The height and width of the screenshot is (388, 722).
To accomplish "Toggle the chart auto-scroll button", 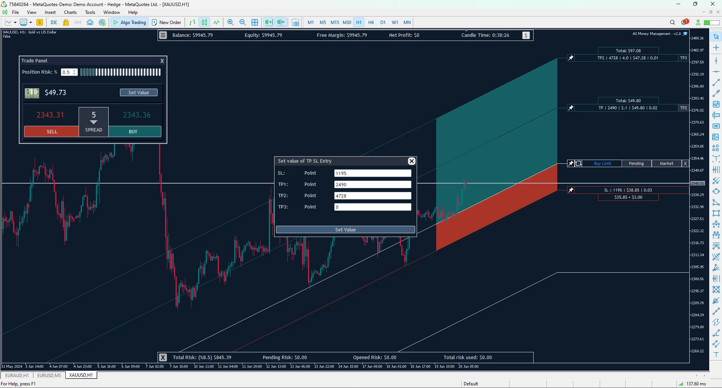I will tap(268, 23).
